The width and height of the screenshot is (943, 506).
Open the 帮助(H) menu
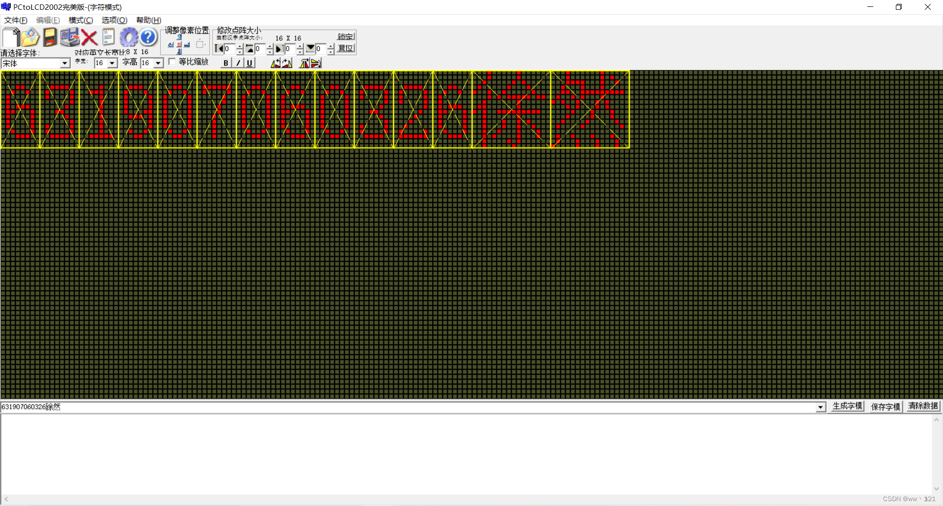[149, 20]
